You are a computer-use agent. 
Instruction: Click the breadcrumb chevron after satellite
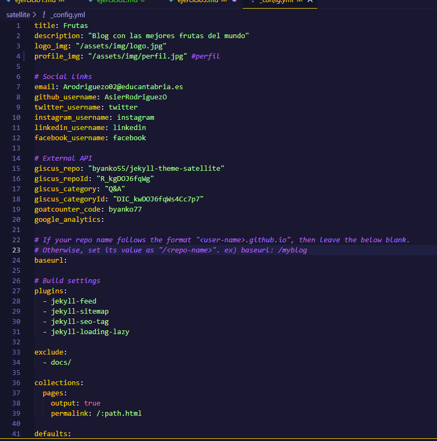35,15
